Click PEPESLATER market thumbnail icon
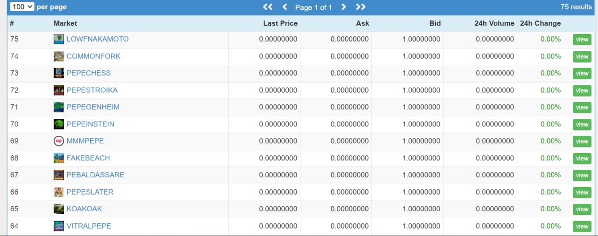The image size is (598, 236). (x=59, y=192)
